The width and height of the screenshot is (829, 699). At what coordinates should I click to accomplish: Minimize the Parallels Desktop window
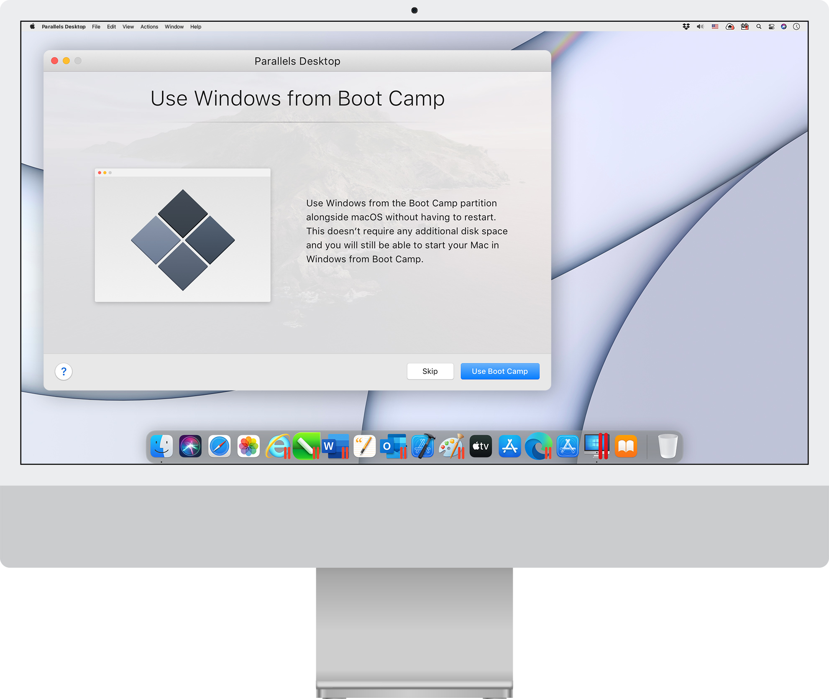[66, 61]
